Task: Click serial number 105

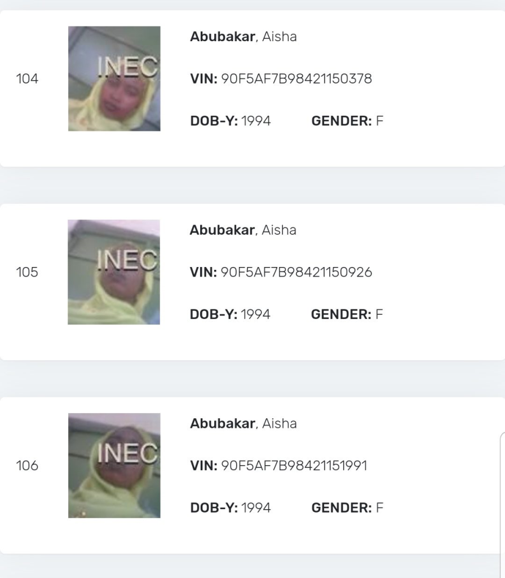Action: pos(27,272)
